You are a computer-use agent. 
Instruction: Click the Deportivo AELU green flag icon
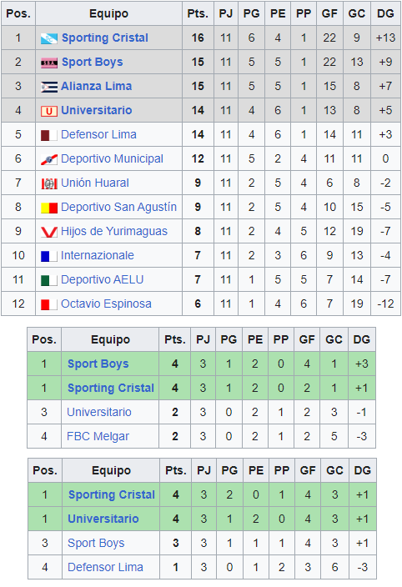pyautogui.click(x=49, y=280)
